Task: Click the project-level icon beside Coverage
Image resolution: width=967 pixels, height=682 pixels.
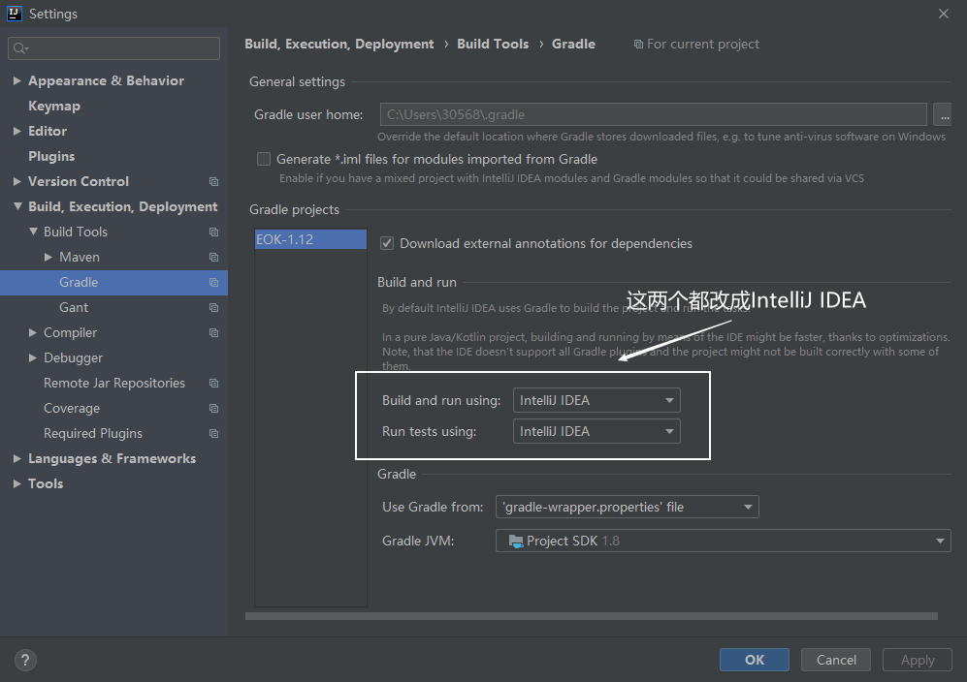Action: pos(213,409)
